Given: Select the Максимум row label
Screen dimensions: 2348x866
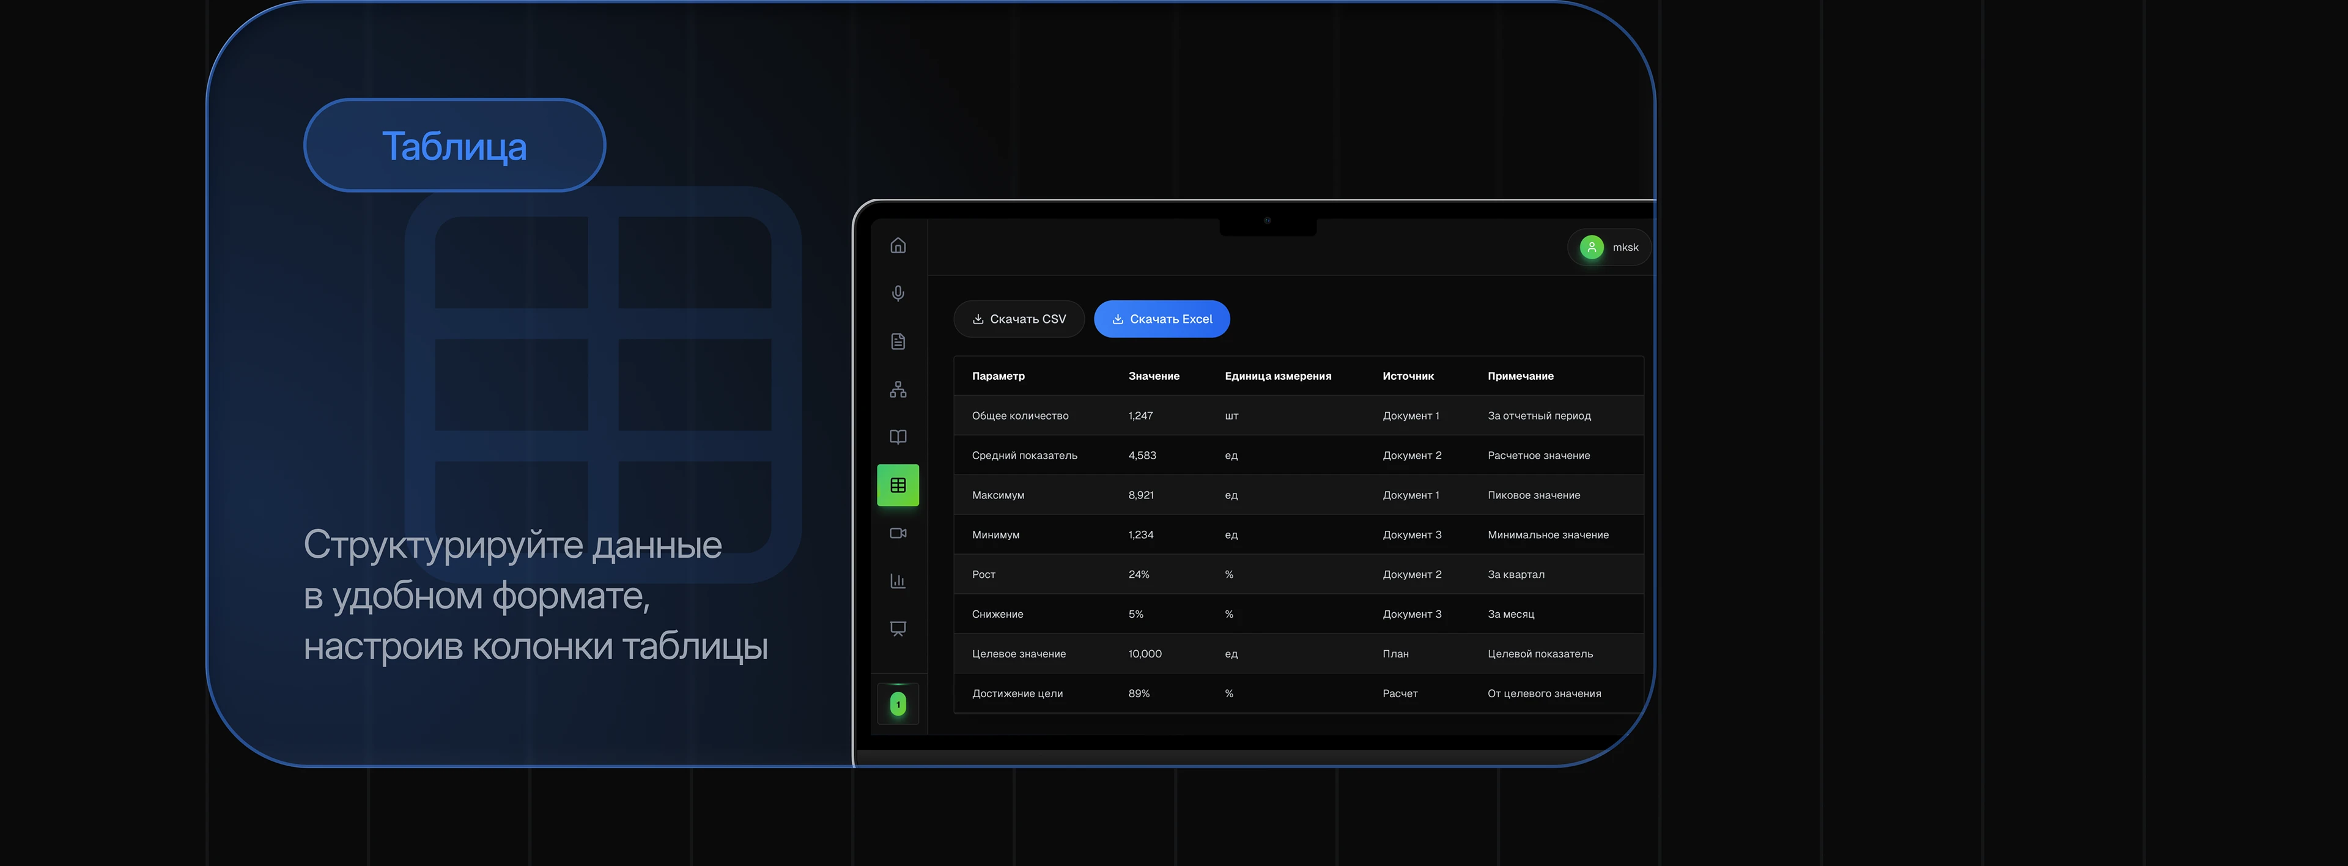Looking at the screenshot, I should click(x=998, y=495).
